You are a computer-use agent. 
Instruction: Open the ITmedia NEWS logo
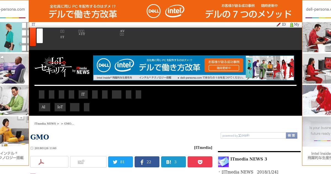click(x=83, y=70)
